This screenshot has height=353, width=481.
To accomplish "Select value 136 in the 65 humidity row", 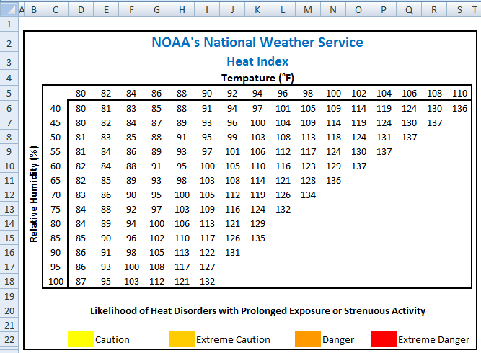I will (333, 181).
